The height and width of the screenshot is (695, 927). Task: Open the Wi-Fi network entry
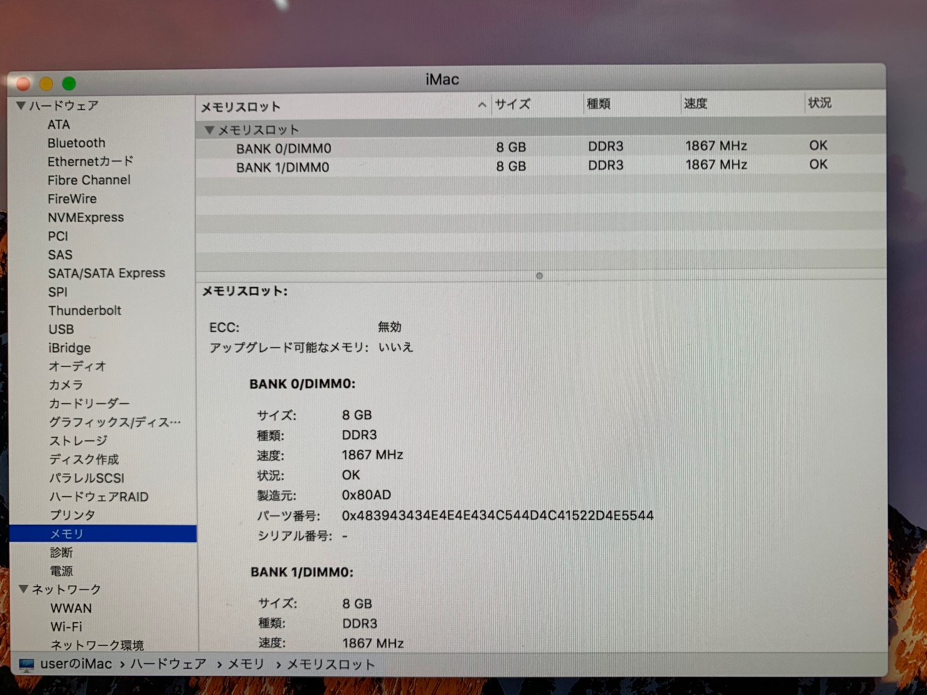coord(66,627)
